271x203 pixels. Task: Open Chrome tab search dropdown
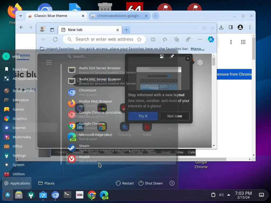(21, 16)
